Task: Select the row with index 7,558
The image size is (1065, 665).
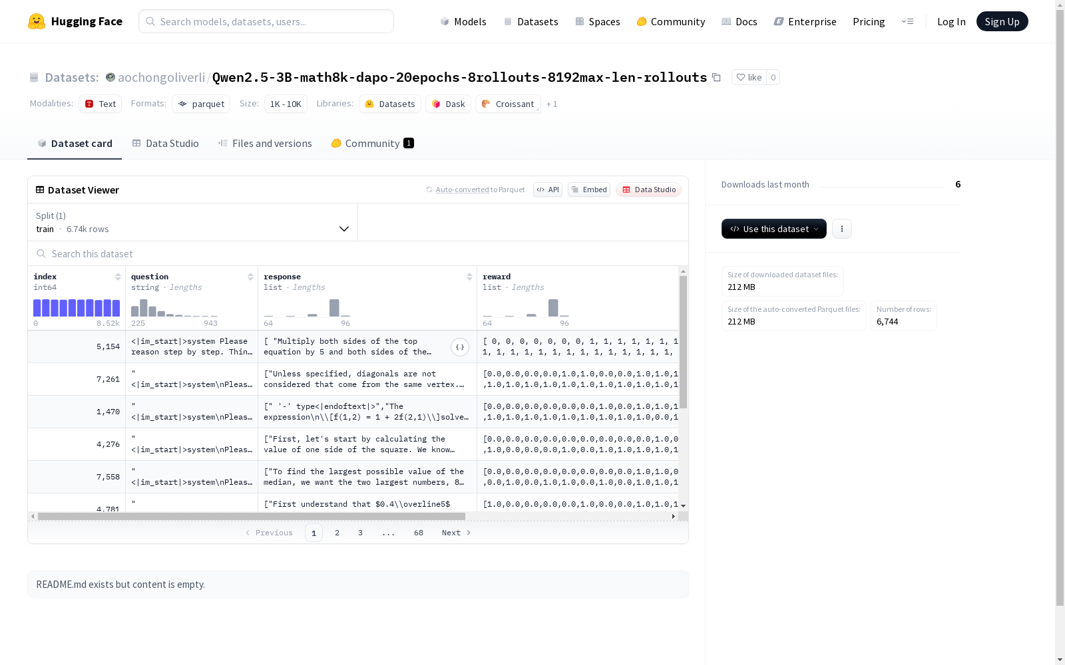Action: point(353,477)
